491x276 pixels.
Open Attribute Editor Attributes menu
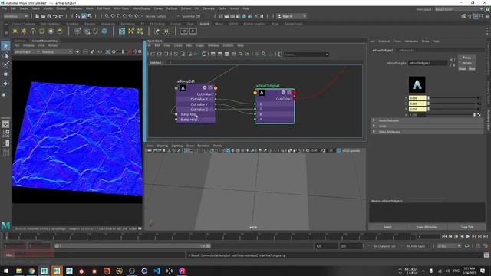tap(411, 41)
